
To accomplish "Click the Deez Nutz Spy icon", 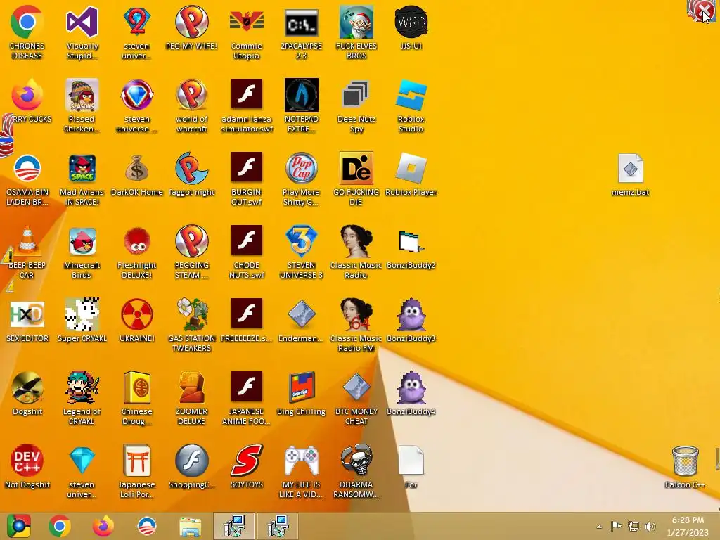I will pyautogui.click(x=356, y=95).
